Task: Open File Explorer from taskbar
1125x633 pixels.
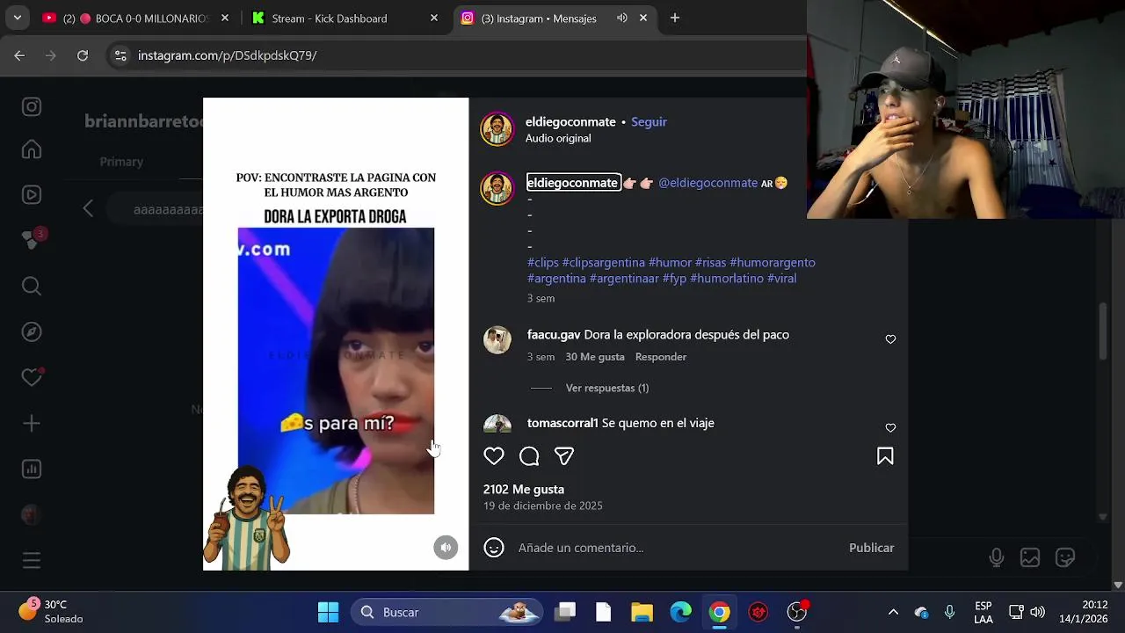Action: (642, 612)
